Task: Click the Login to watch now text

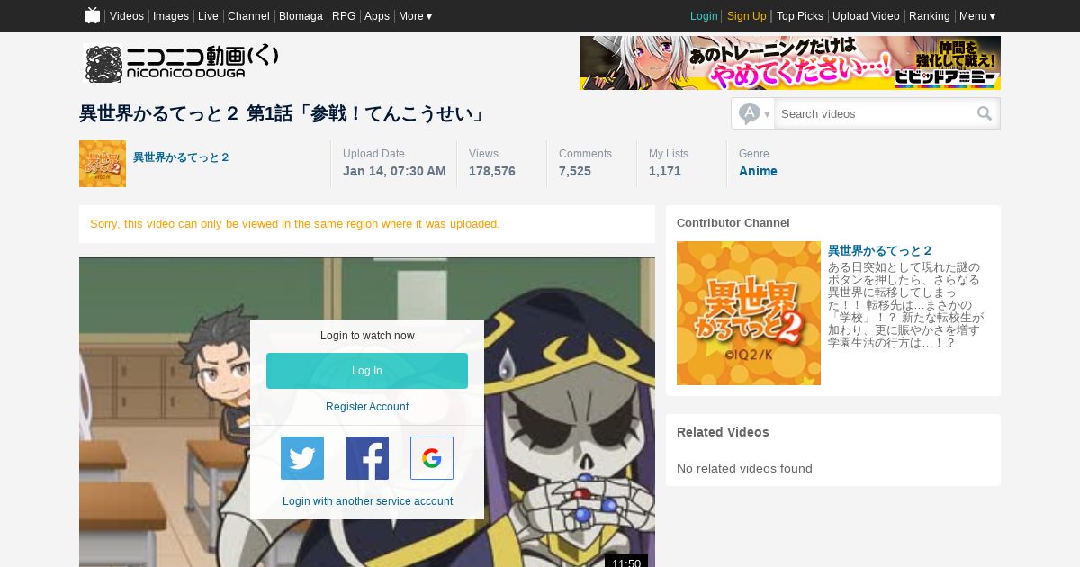Action: point(367,336)
